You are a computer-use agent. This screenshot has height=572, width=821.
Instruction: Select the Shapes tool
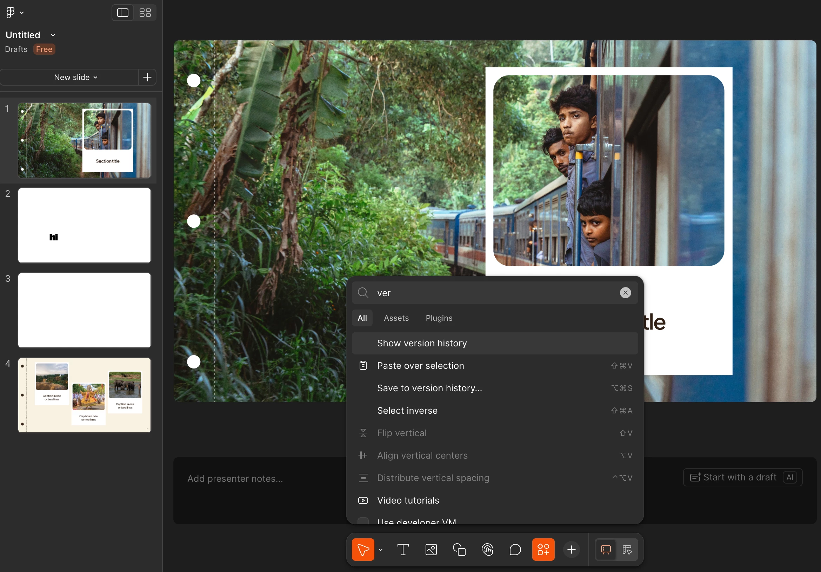click(459, 550)
